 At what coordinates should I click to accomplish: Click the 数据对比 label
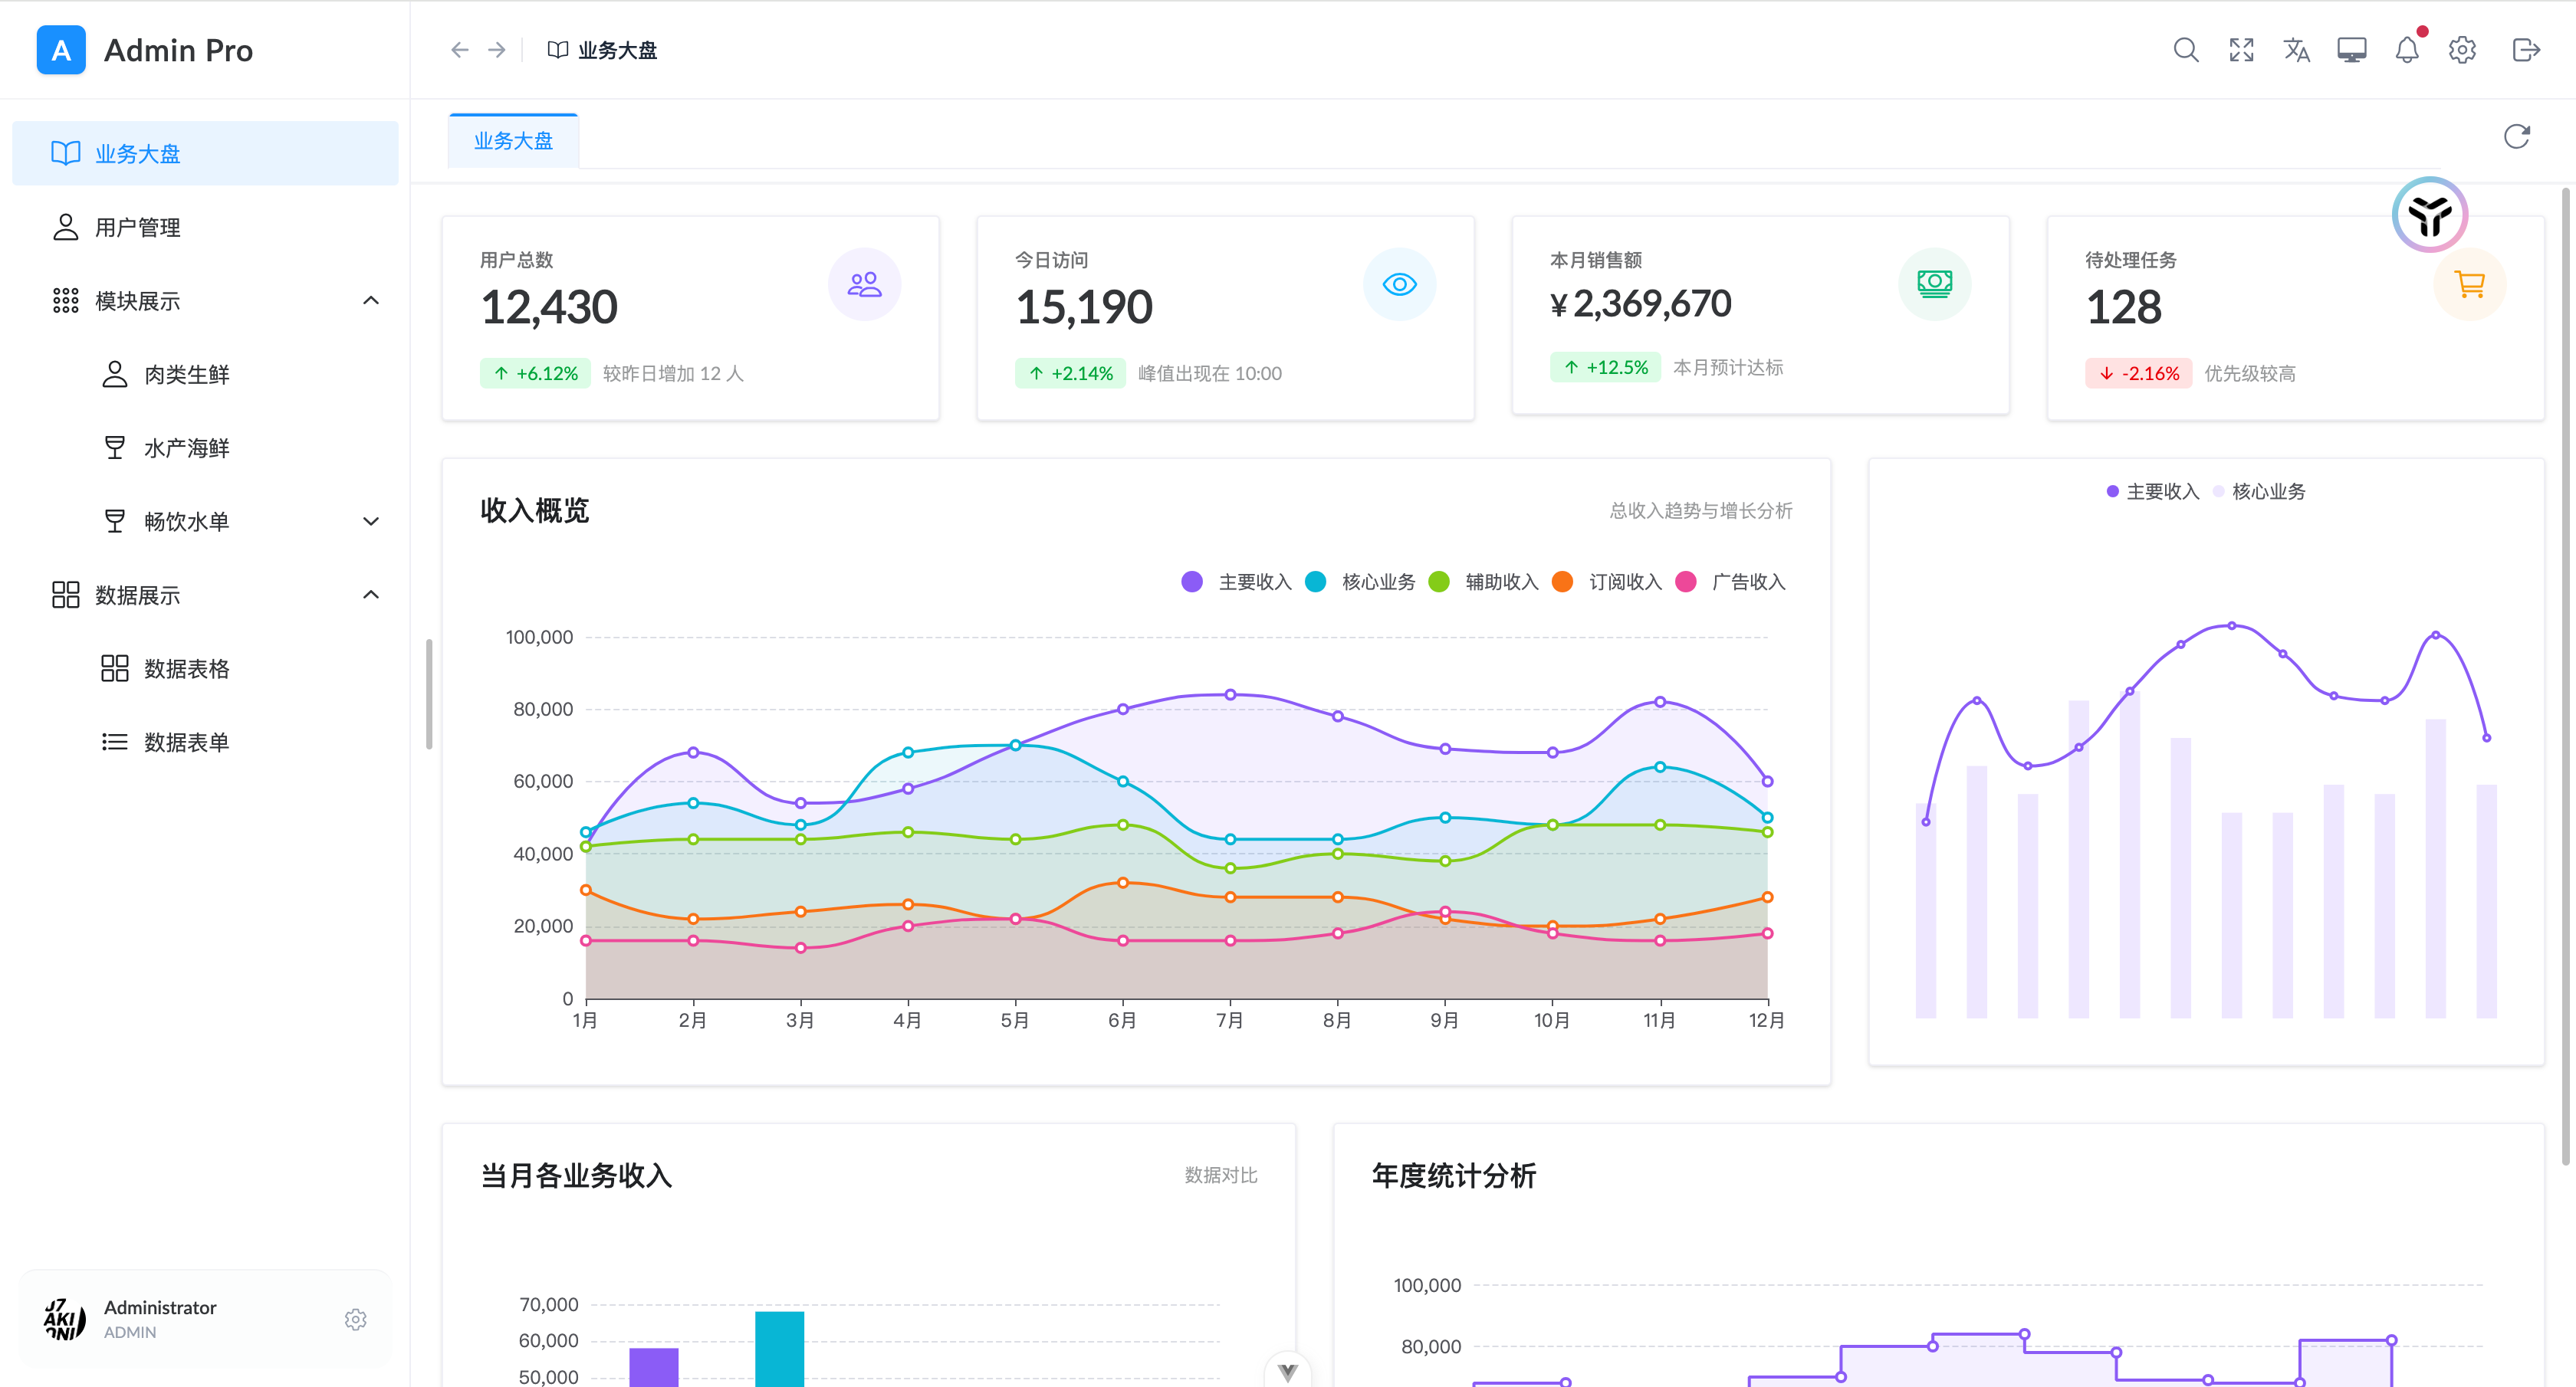coord(1221,1176)
